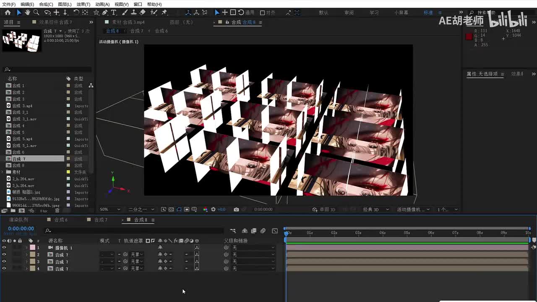Open the 编辑(E) menu
This screenshot has height=302, width=537.
[27, 4]
